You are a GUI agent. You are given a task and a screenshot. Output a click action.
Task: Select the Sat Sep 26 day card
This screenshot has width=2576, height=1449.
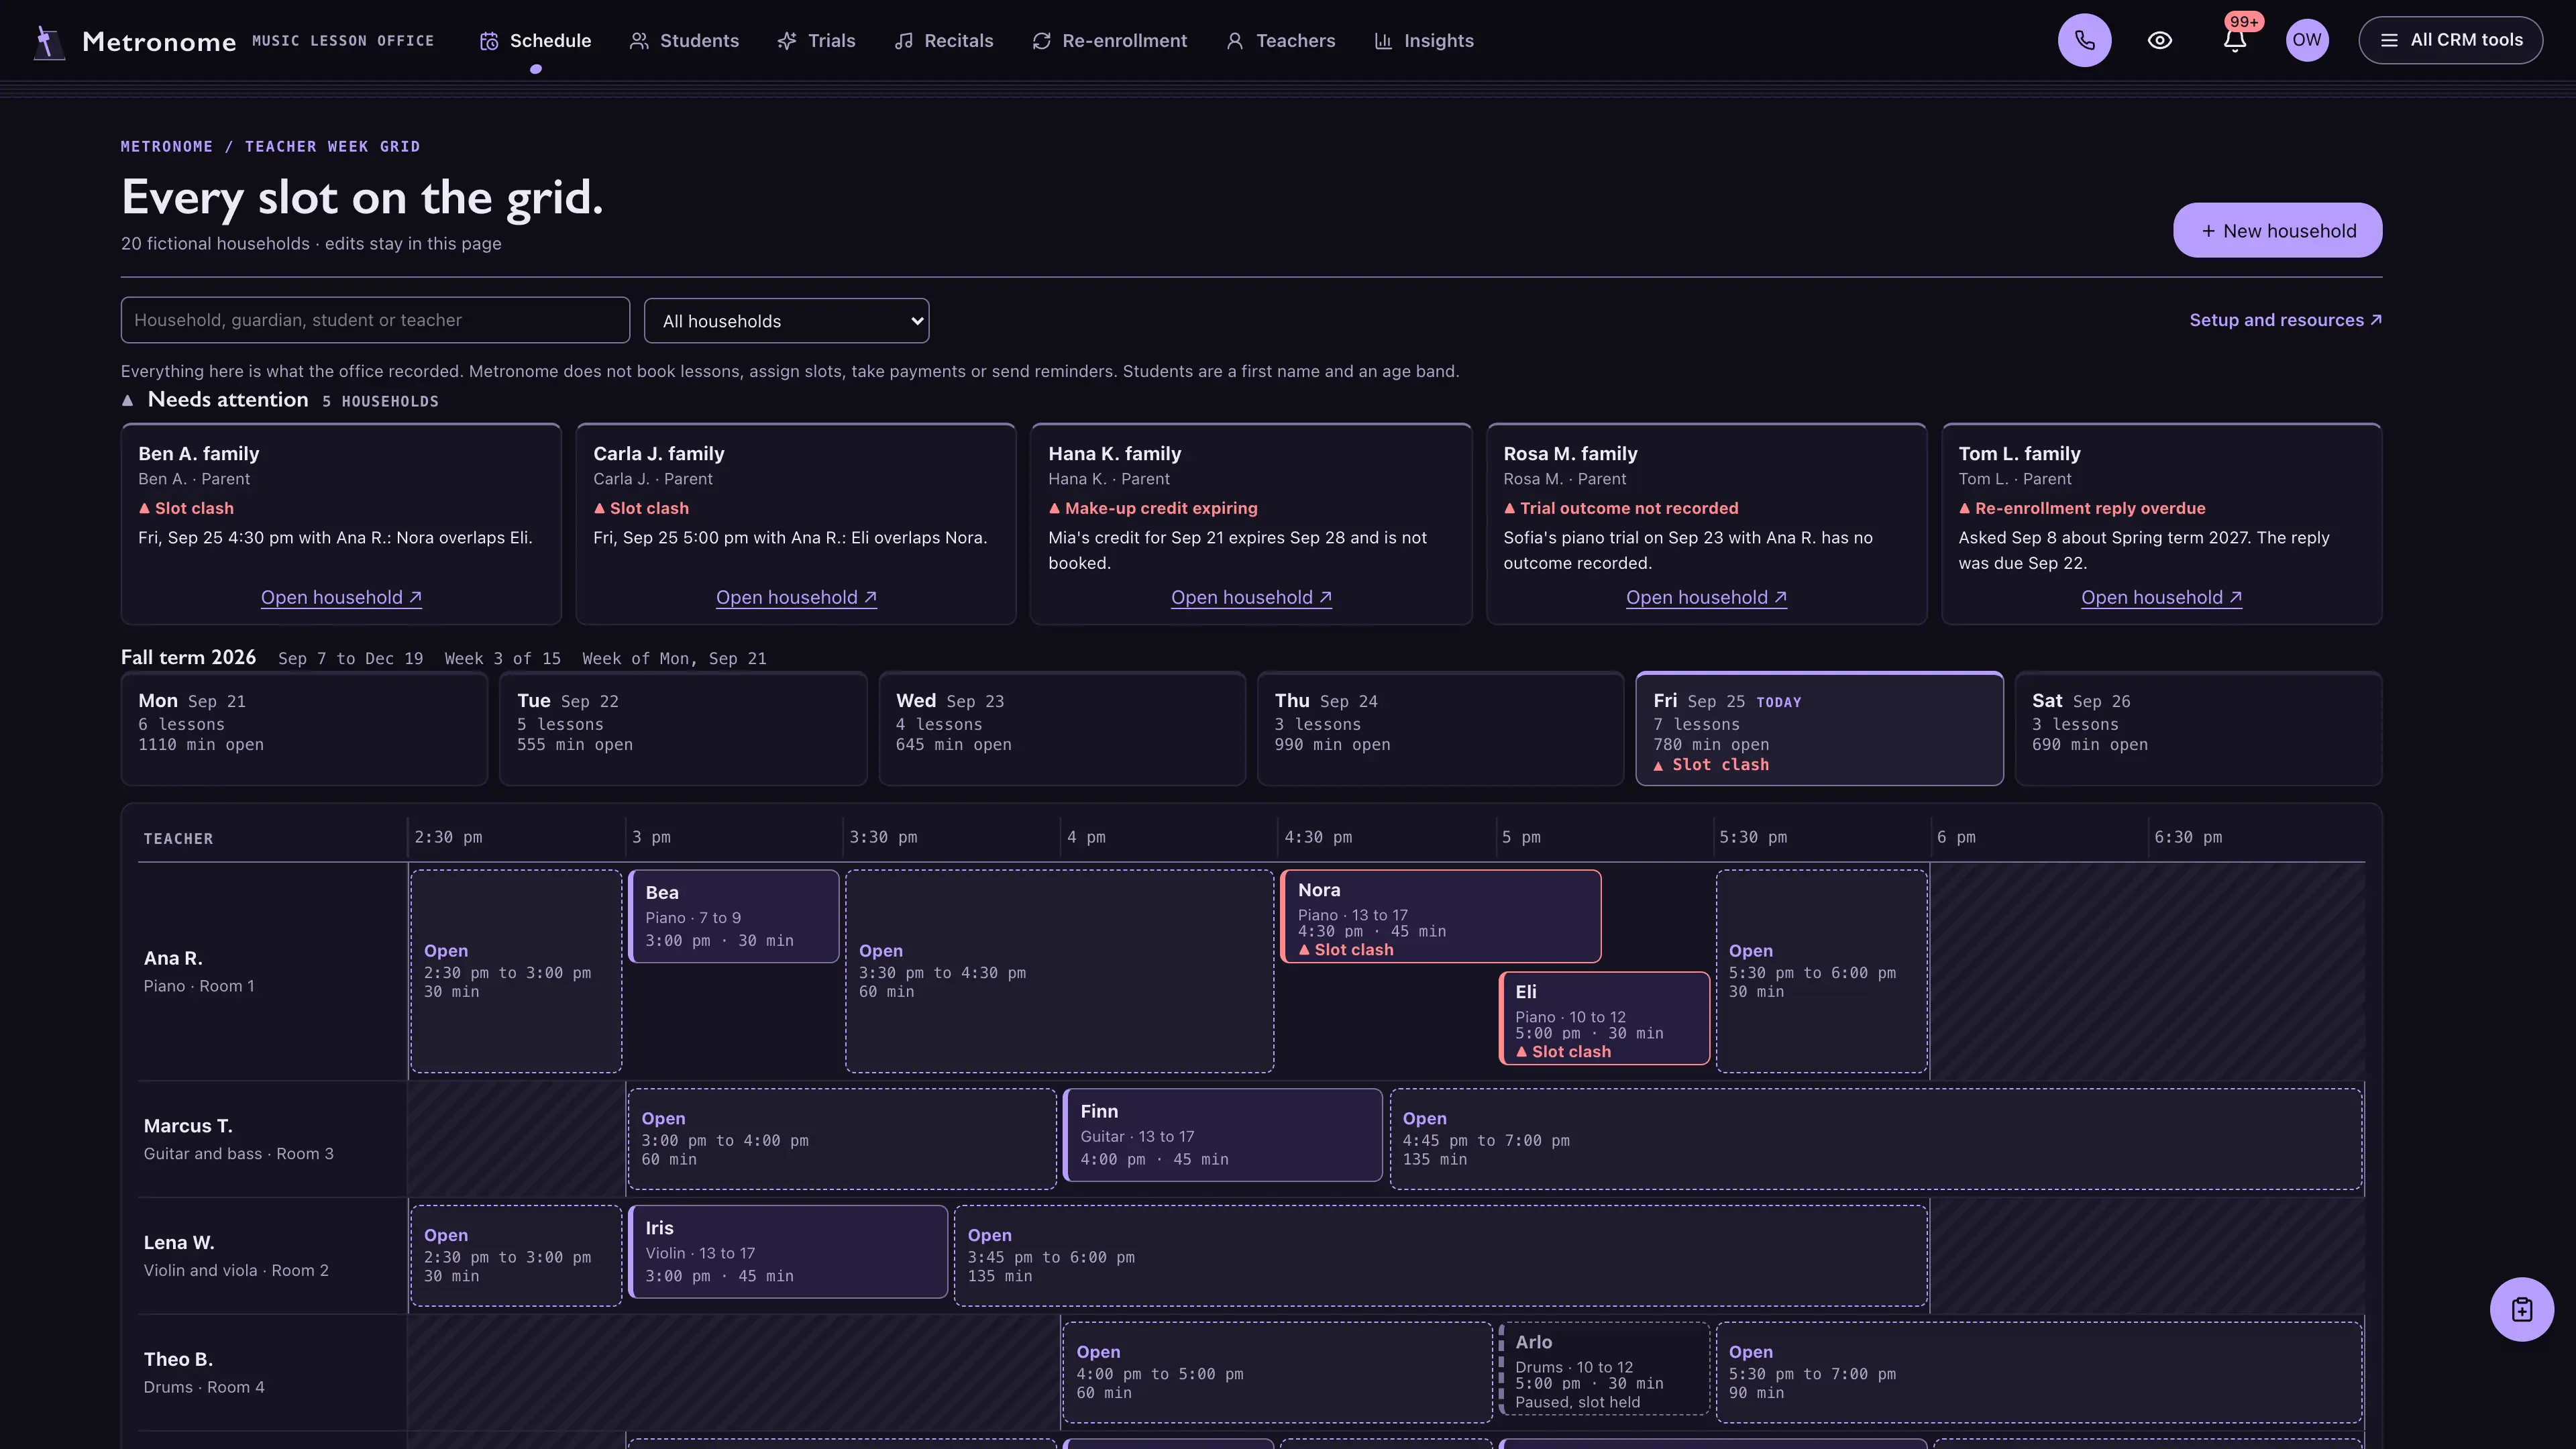pyautogui.click(x=2198, y=729)
